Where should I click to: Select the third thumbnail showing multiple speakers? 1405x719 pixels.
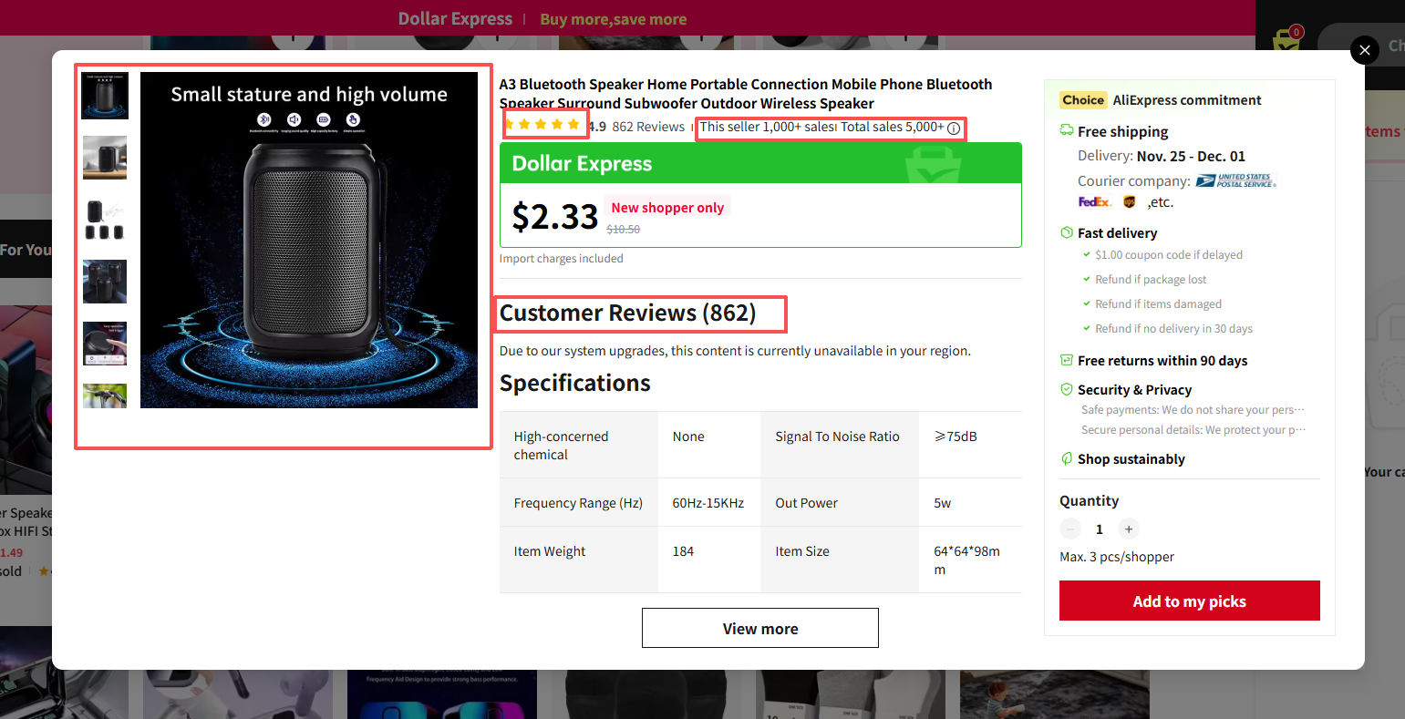pos(105,220)
